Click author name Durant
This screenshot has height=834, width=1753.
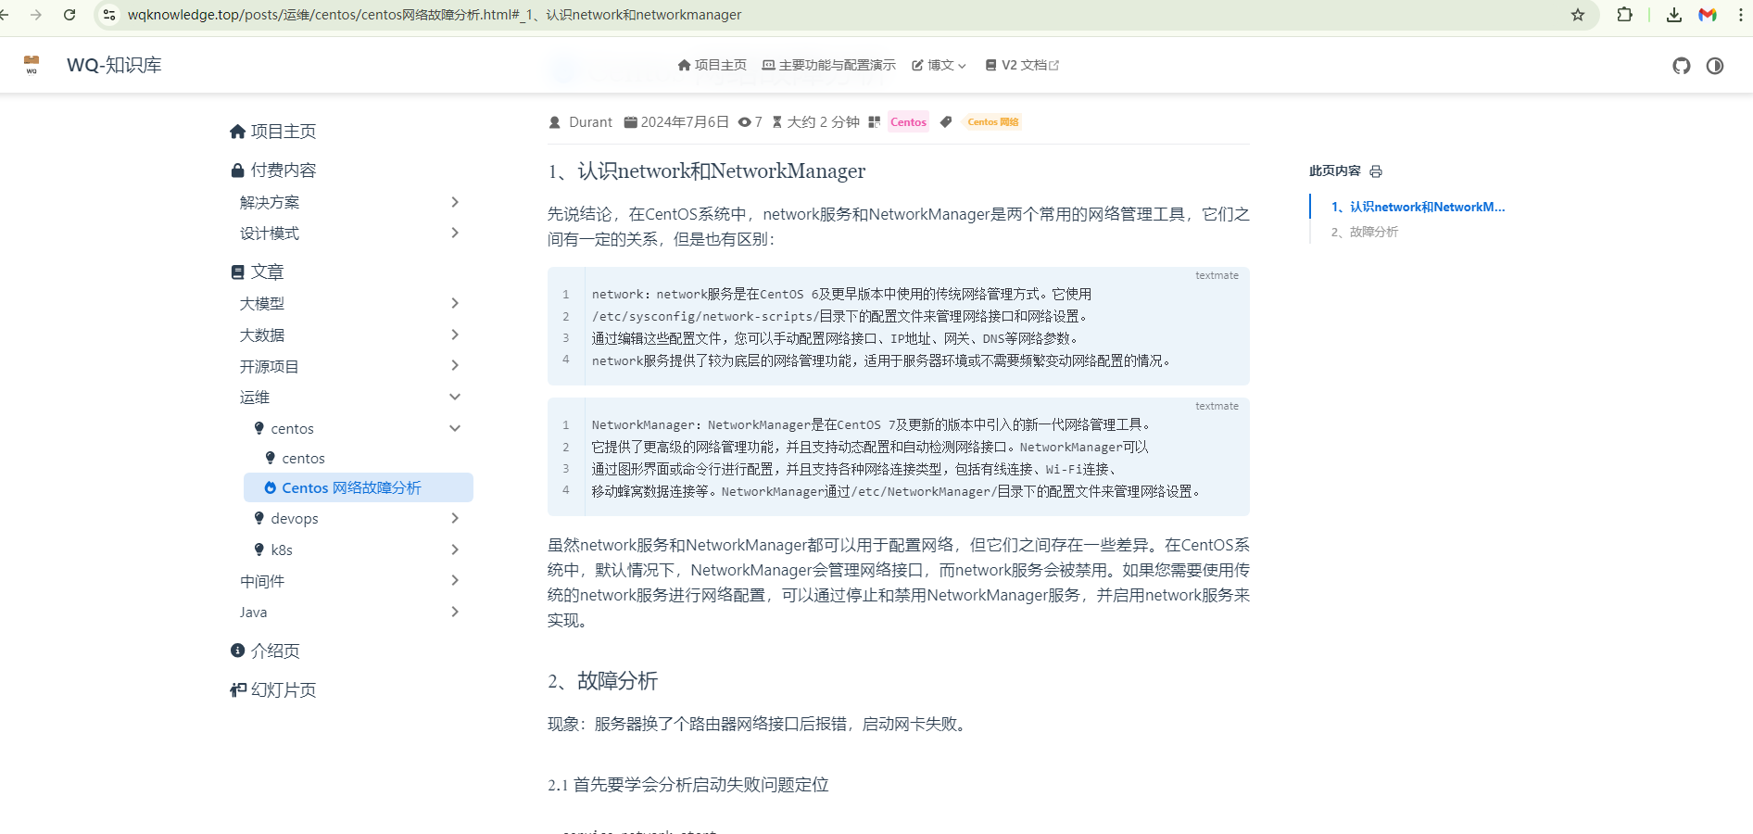590,122
